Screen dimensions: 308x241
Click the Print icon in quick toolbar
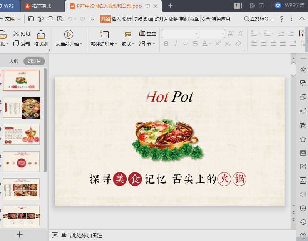pos(50,19)
